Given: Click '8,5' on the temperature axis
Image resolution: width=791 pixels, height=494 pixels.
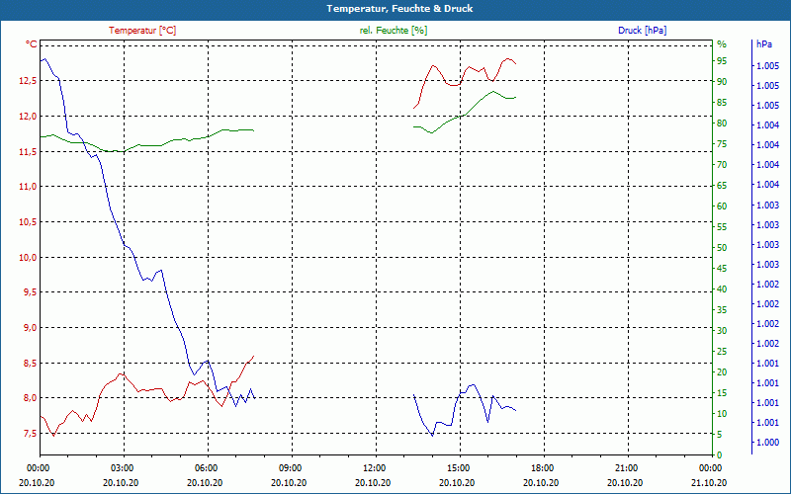Looking at the screenshot, I should point(30,363).
